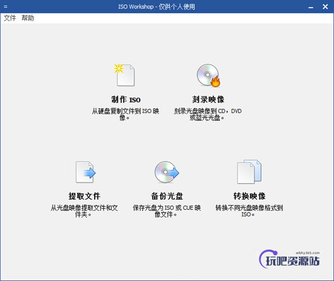334x281 pixels.
Task: Click the description 保存光盘为 ISO 或 CUE 映像文件
Action: pos(167,211)
